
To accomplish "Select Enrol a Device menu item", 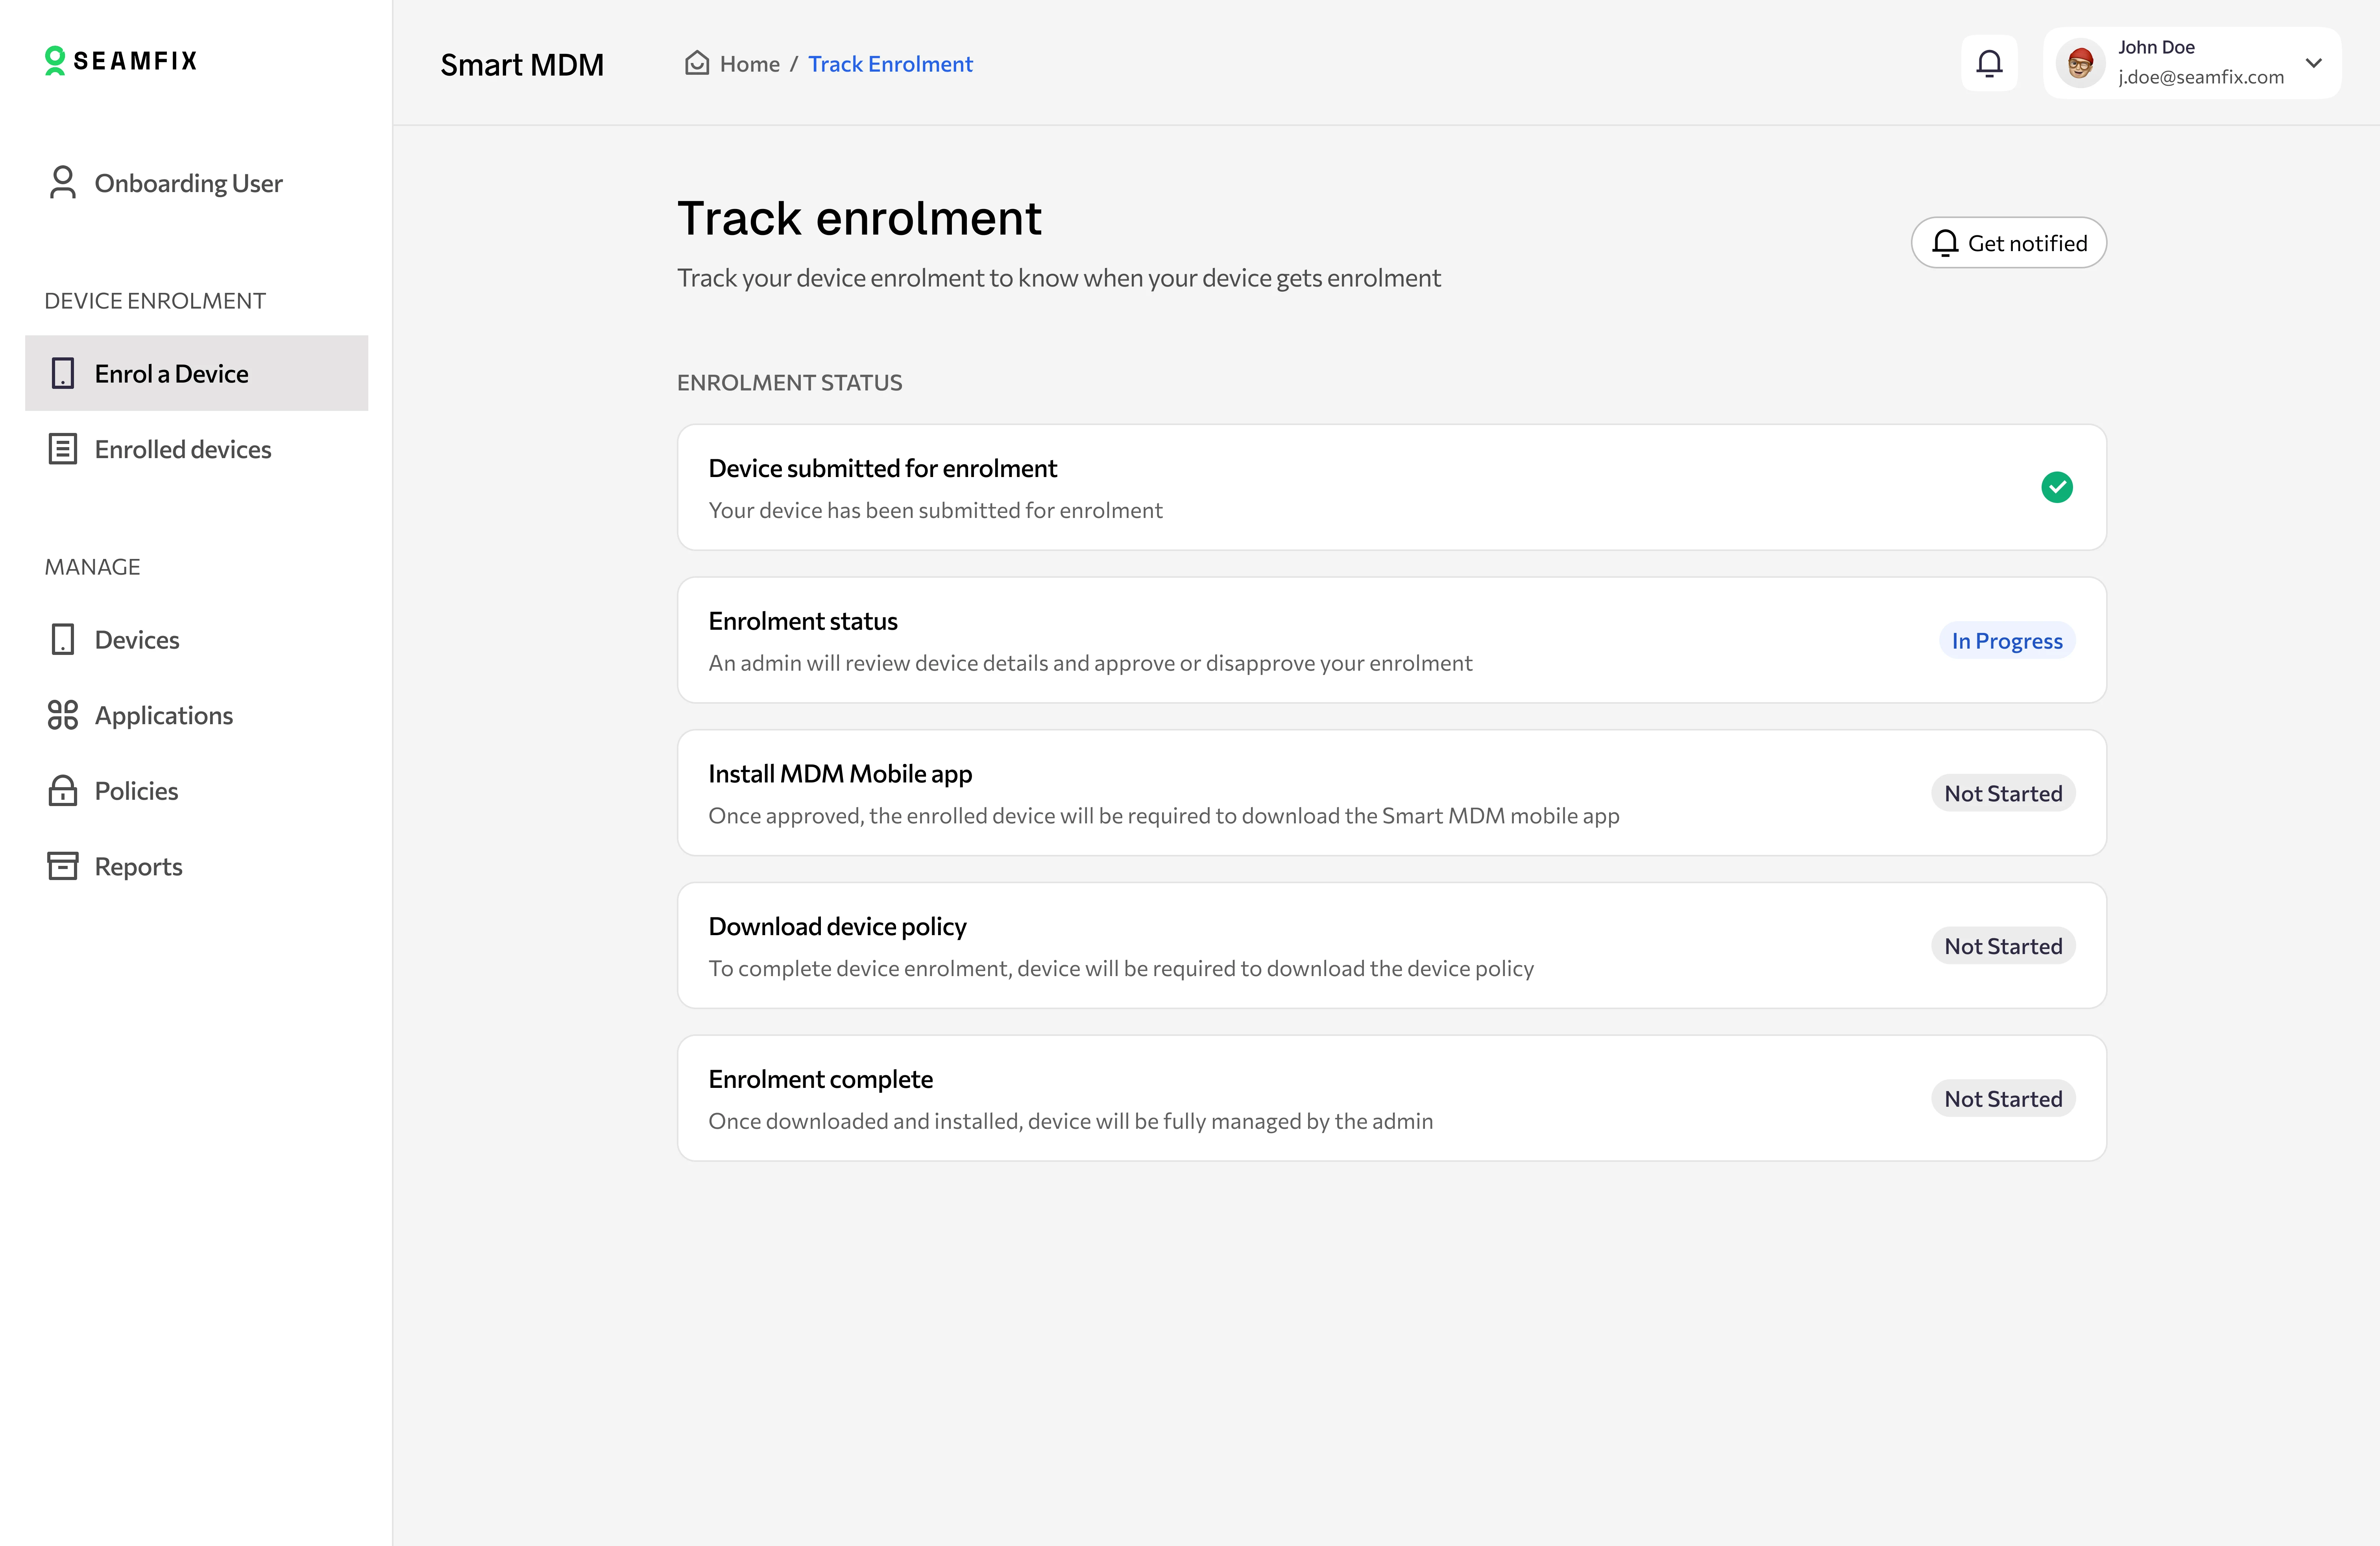I will (x=171, y=373).
